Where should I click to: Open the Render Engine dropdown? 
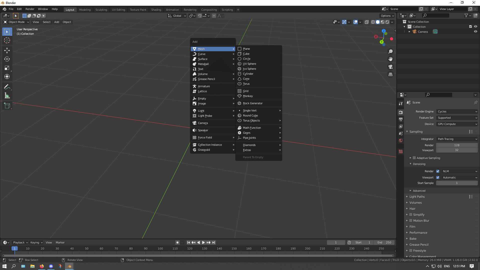pos(457,111)
